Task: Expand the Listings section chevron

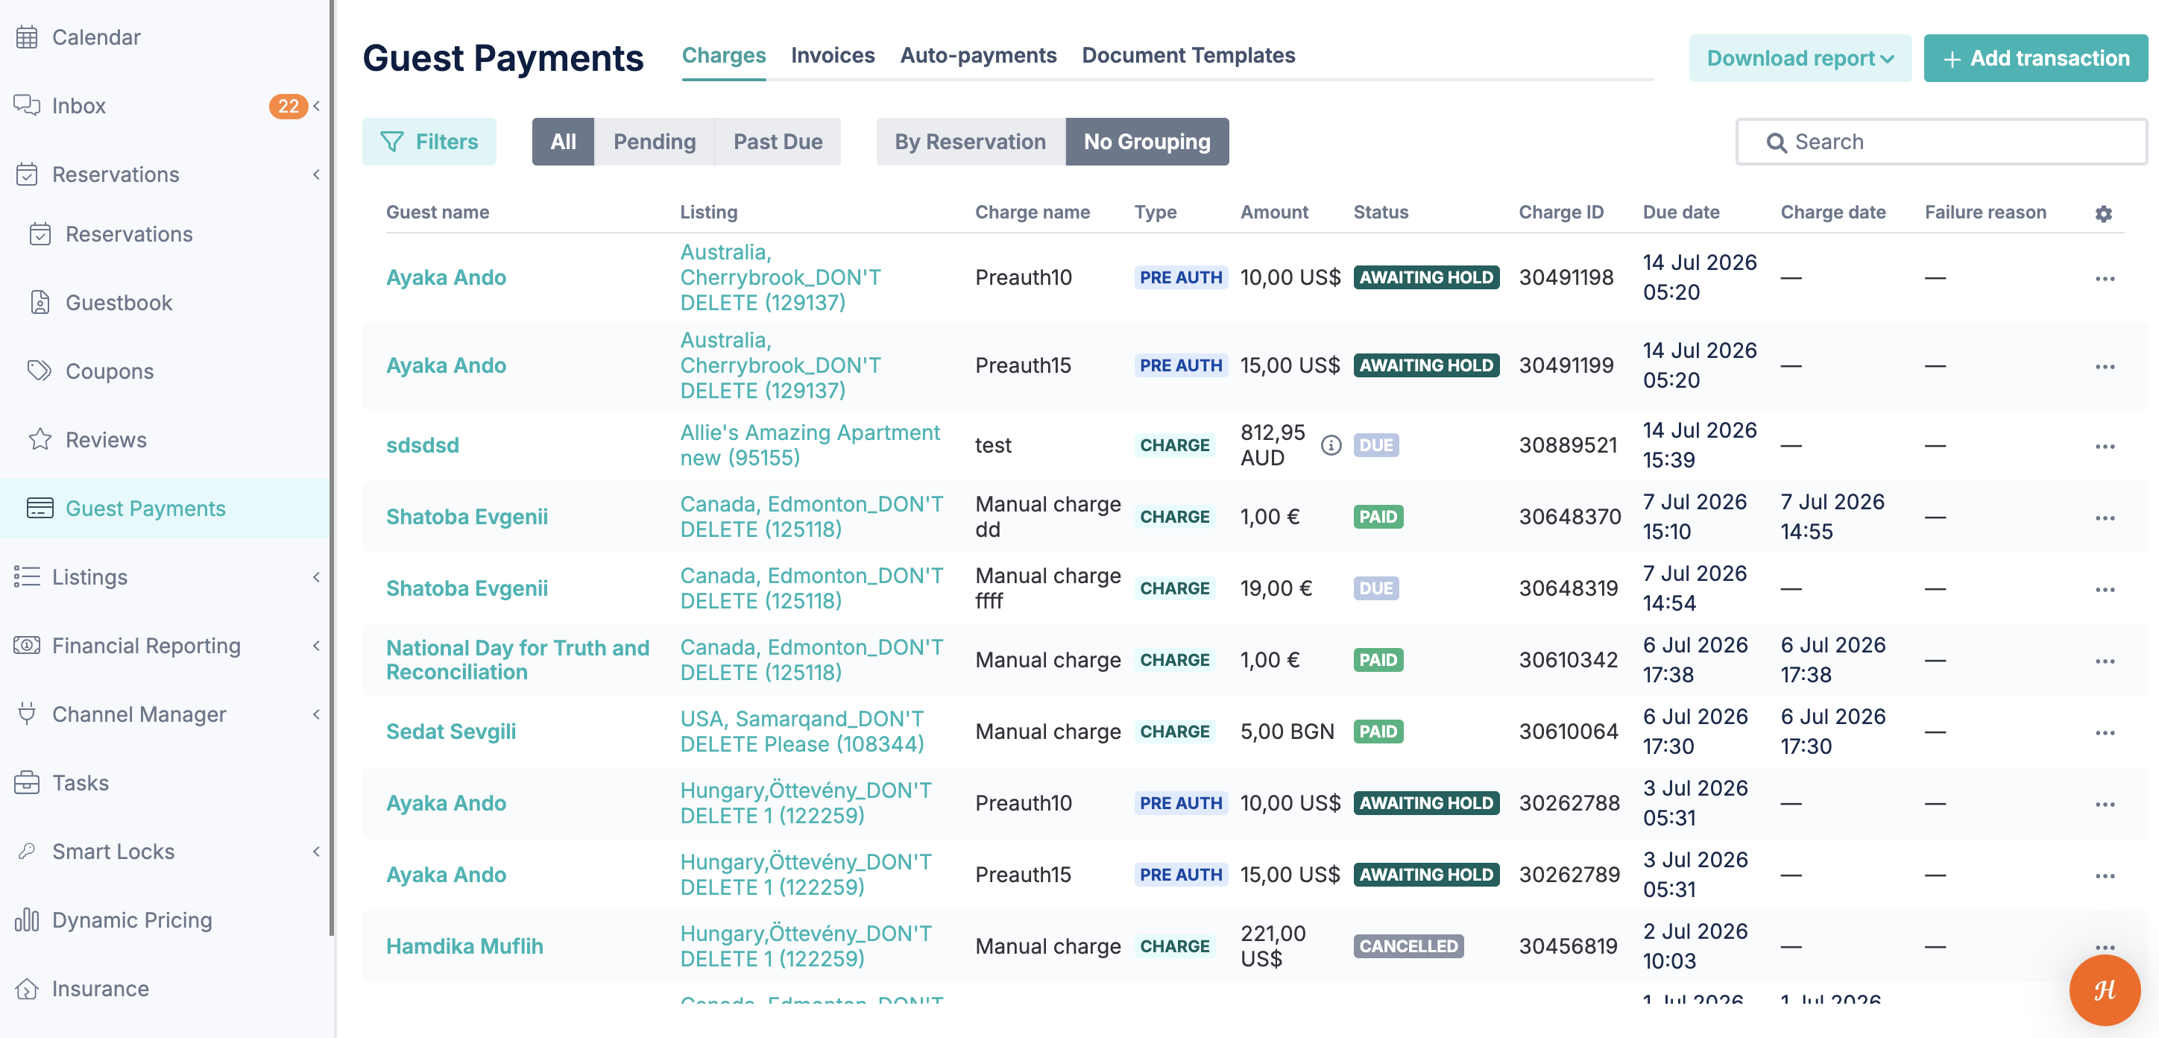Action: 317,577
